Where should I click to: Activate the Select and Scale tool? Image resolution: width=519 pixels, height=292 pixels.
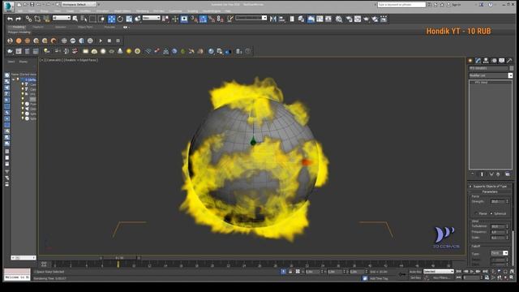(x=129, y=19)
